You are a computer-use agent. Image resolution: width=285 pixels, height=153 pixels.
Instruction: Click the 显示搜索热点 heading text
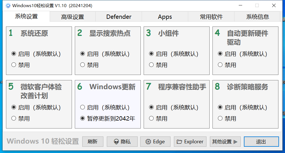110,33
